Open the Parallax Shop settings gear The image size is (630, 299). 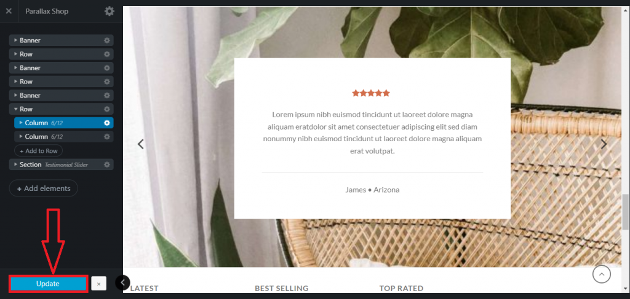pos(110,11)
